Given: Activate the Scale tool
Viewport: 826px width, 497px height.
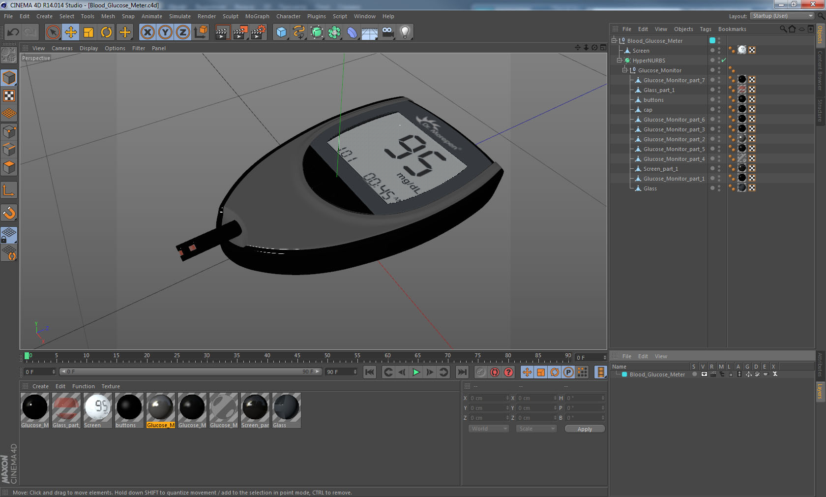Looking at the screenshot, I should tap(88, 32).
